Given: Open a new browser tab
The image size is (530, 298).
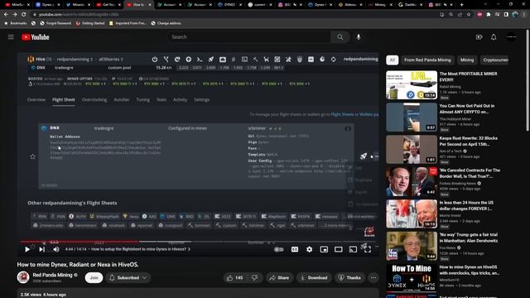Looking at the screenshot, I should pyautogui.click(x=462, y=5).
